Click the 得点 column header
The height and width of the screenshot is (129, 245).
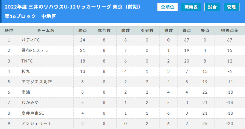pyautogui.click(x=187, y=30)
